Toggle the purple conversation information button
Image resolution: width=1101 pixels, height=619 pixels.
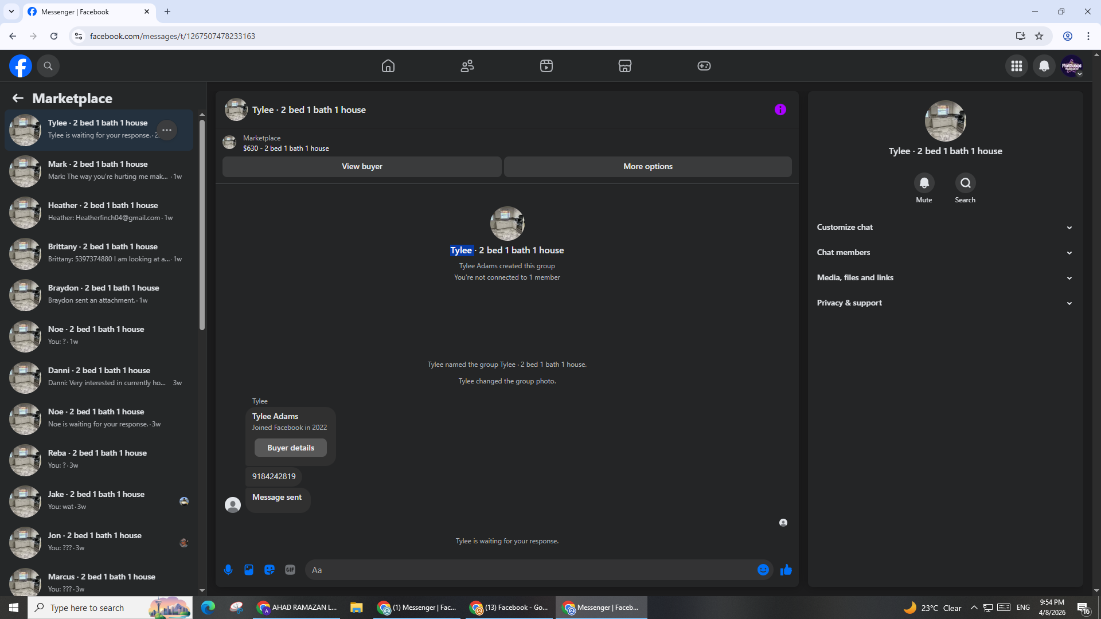click(x=780, y=109)
